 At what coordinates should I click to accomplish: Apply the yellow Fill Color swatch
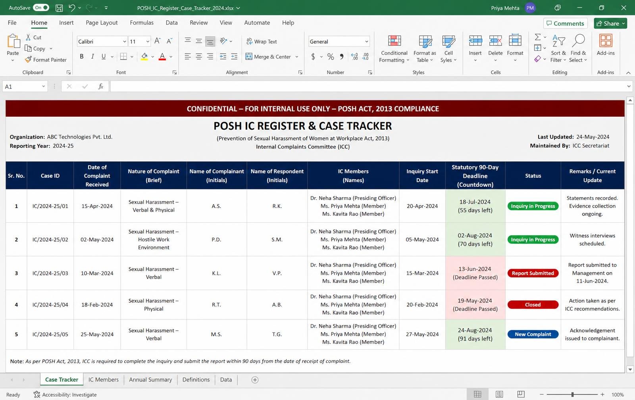point(144,57)
